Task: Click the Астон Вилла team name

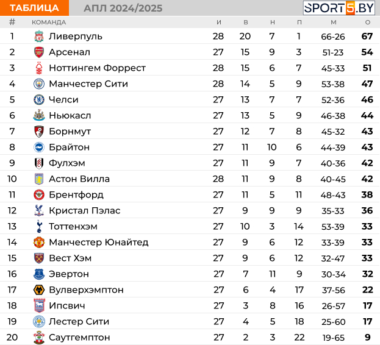Action: click(x=79, y=179)
